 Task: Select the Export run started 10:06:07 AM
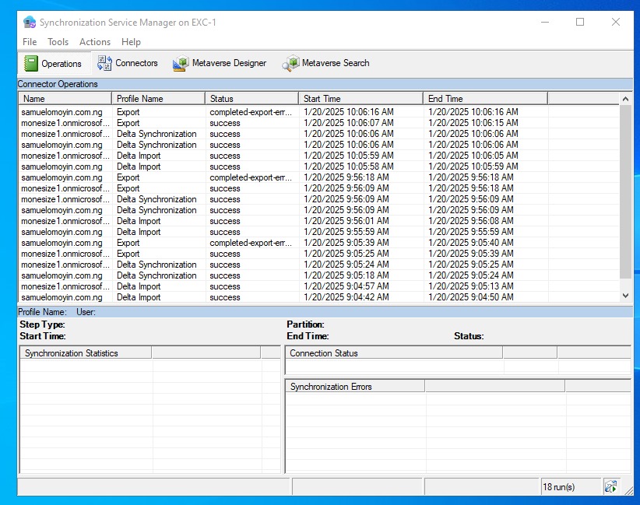[x=318, y=123]
